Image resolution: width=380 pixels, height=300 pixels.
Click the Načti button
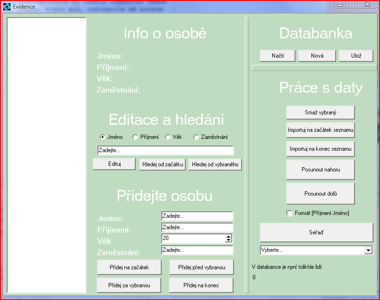click(x=277, y=56)
